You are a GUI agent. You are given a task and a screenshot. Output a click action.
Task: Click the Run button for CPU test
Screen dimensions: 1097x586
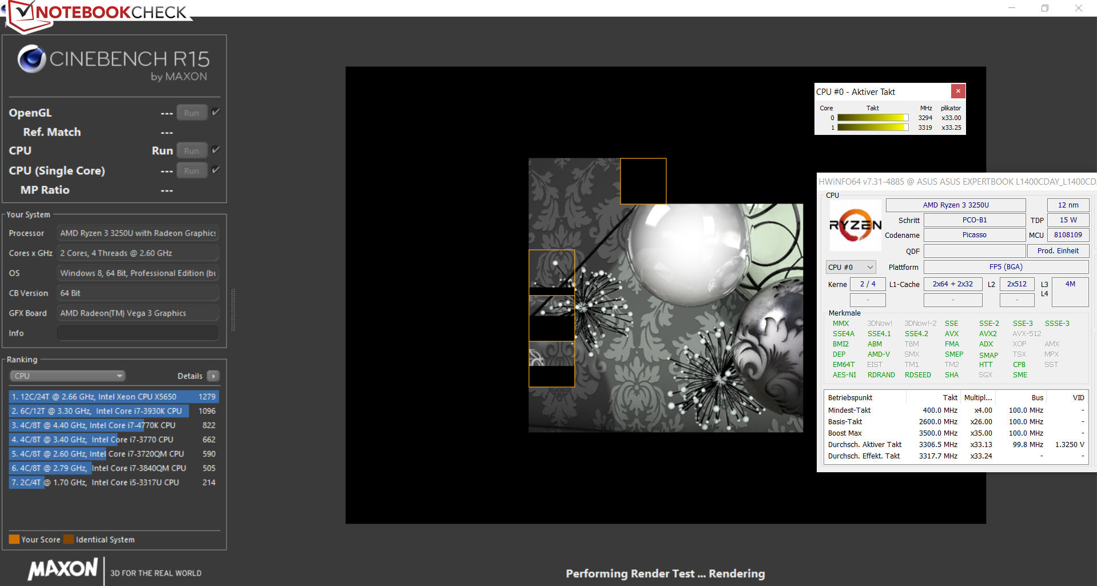(x=192, y=150)
